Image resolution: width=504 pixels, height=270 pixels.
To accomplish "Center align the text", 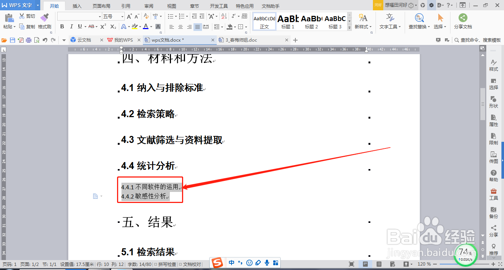I will point(181,27).
